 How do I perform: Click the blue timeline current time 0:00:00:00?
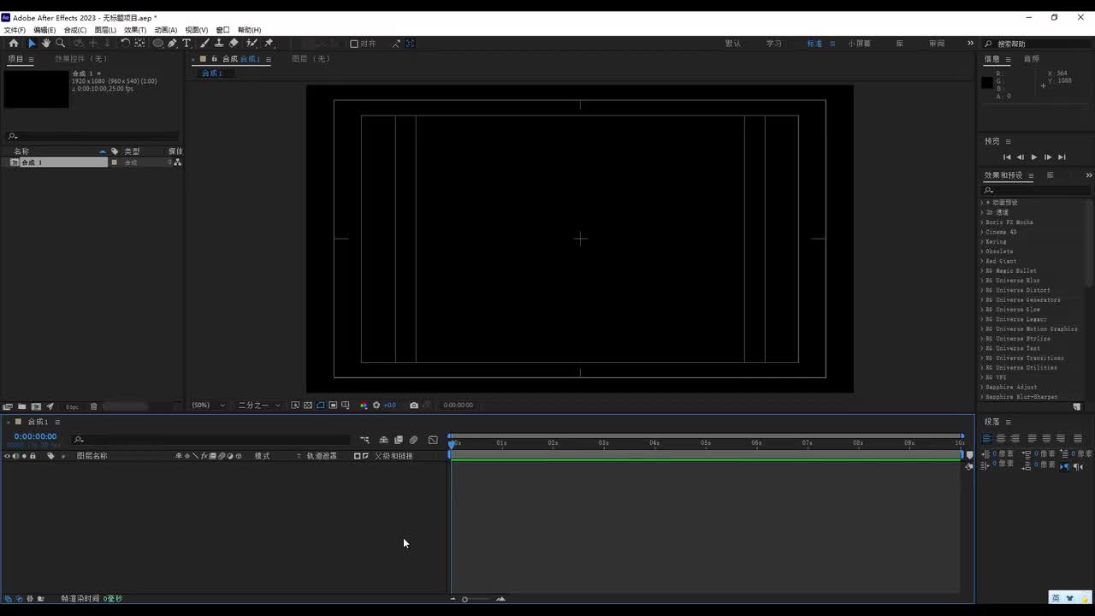[x=35, y=436]
